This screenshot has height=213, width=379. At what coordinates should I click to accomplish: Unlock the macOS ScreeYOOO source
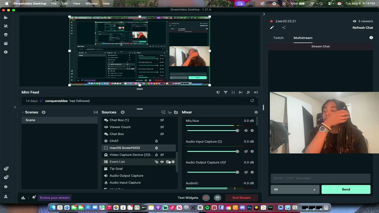pos(156,148)
